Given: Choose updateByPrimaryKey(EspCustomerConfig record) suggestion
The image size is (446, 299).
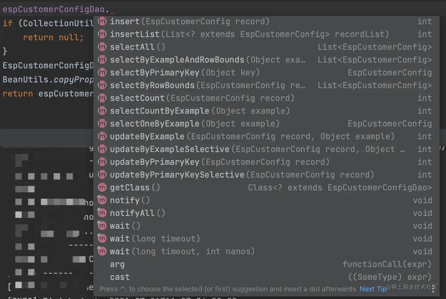Looking at the screenshot, I should coord(266,162).
